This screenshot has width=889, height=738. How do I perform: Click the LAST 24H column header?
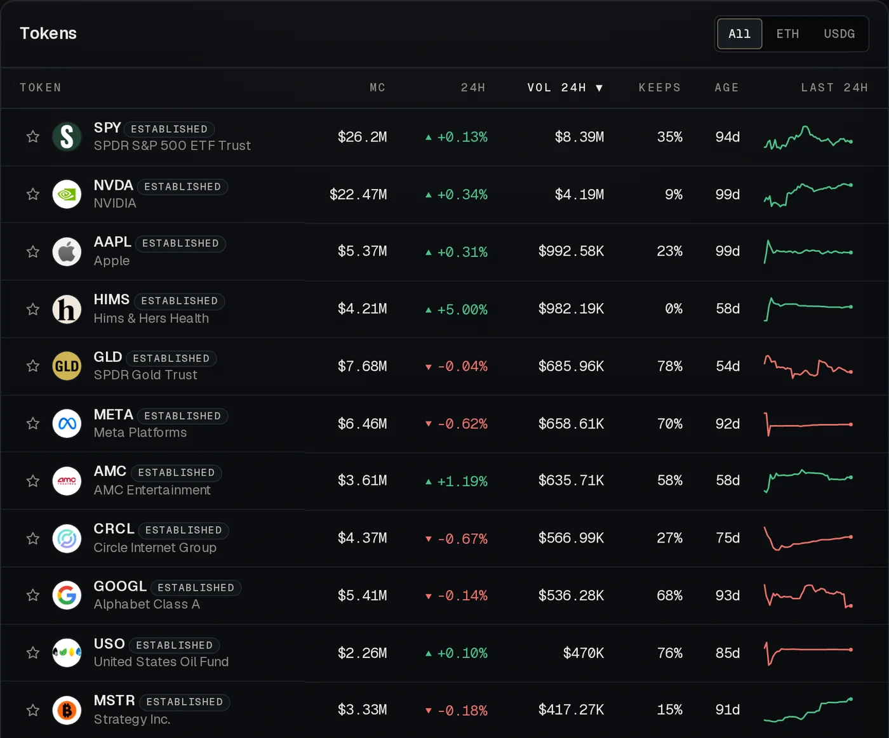[834, 88]
